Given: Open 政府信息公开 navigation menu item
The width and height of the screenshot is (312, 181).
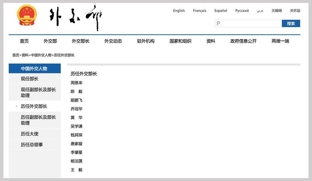Looking at the screenshot, I should [x=243, y=41].
